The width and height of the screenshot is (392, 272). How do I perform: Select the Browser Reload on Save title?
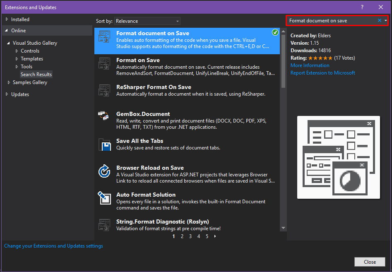tap(150, 168)
